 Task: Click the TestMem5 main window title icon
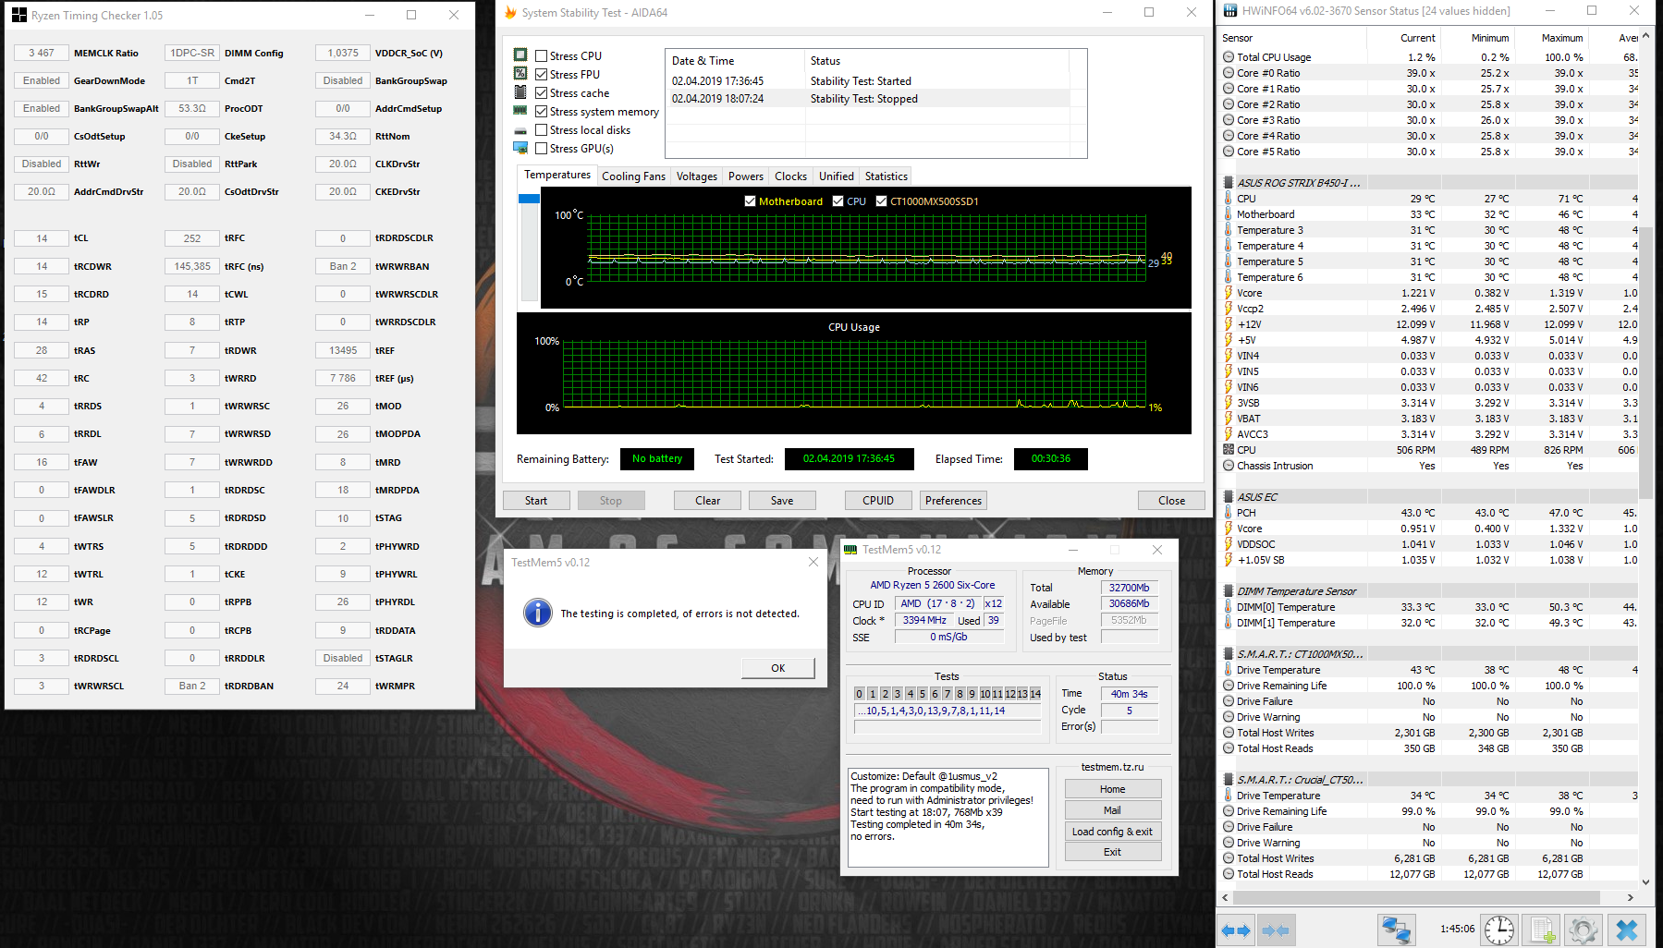[x=850, y=550]
